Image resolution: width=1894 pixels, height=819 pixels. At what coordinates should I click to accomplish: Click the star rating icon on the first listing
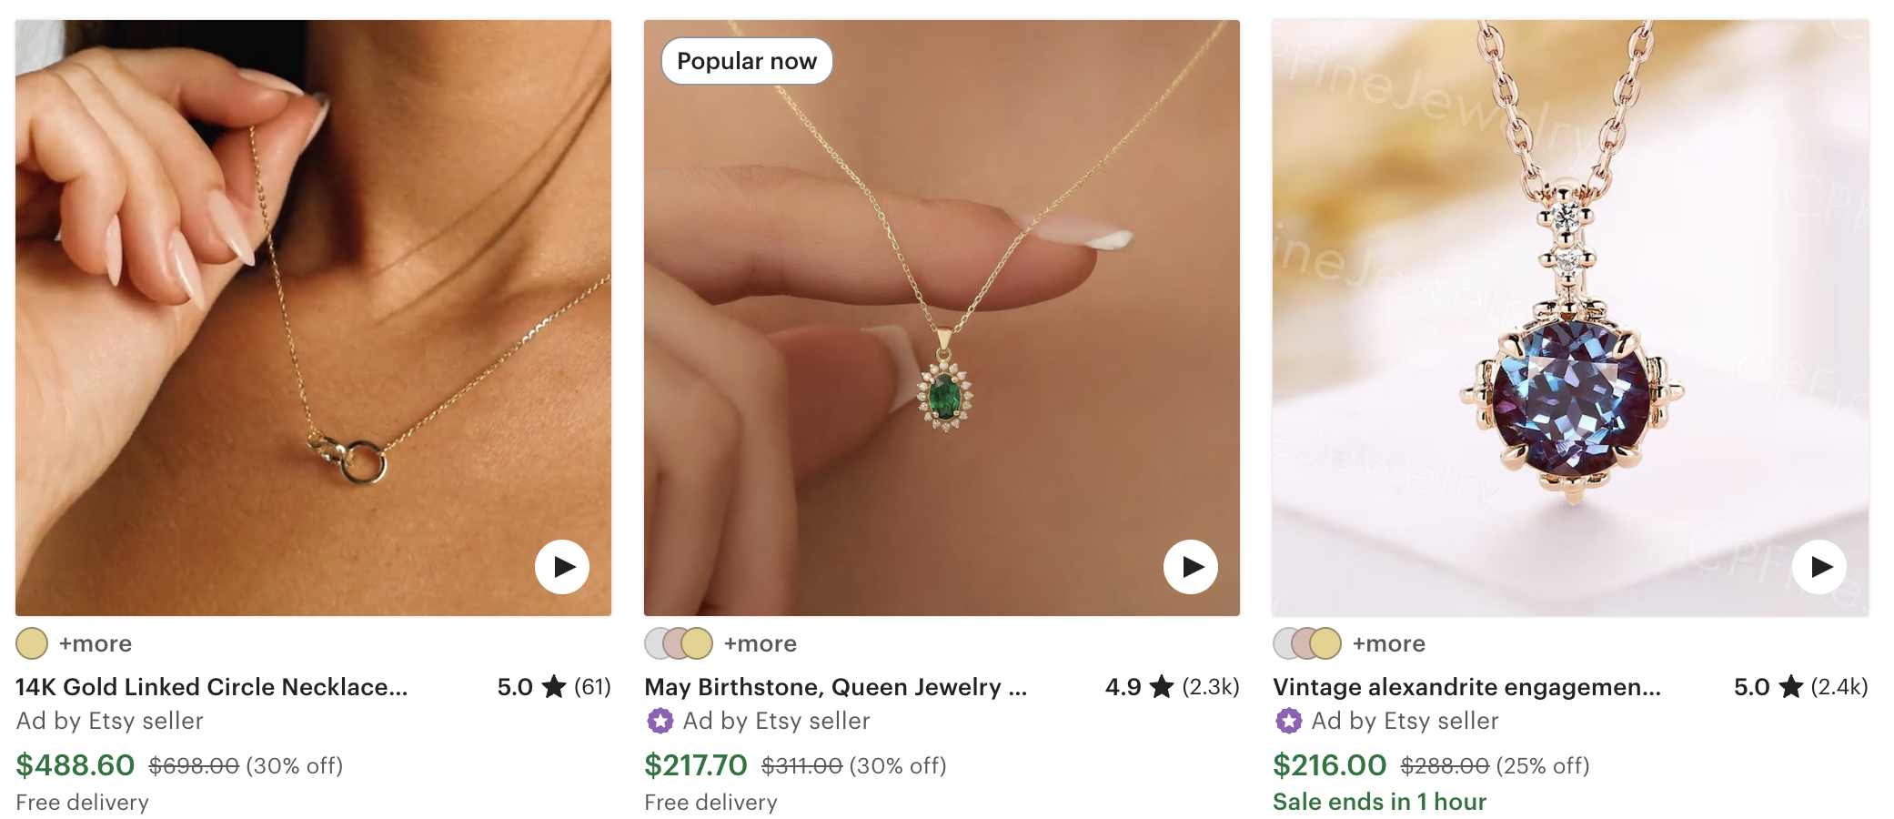[556, 687]
